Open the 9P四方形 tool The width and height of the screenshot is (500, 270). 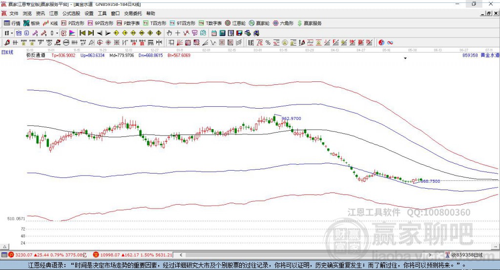click(x=101, y=23)
